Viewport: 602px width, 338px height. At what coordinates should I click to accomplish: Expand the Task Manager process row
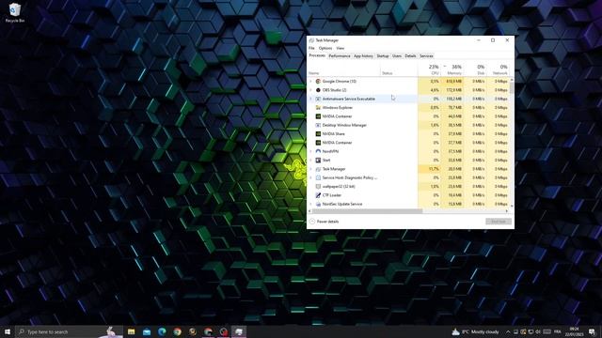point(310,169)
